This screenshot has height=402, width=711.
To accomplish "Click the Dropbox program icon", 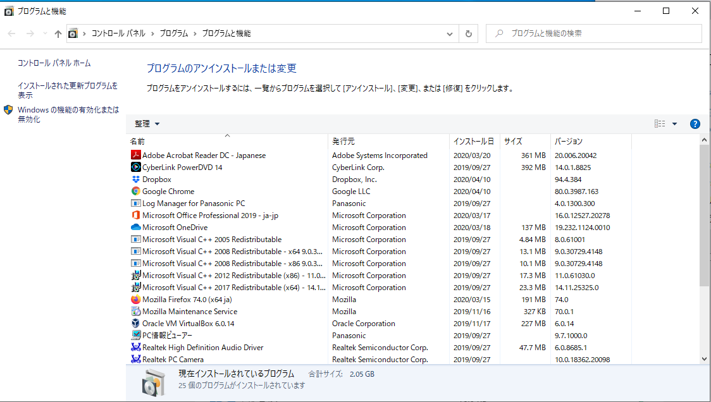I will 135,179.
